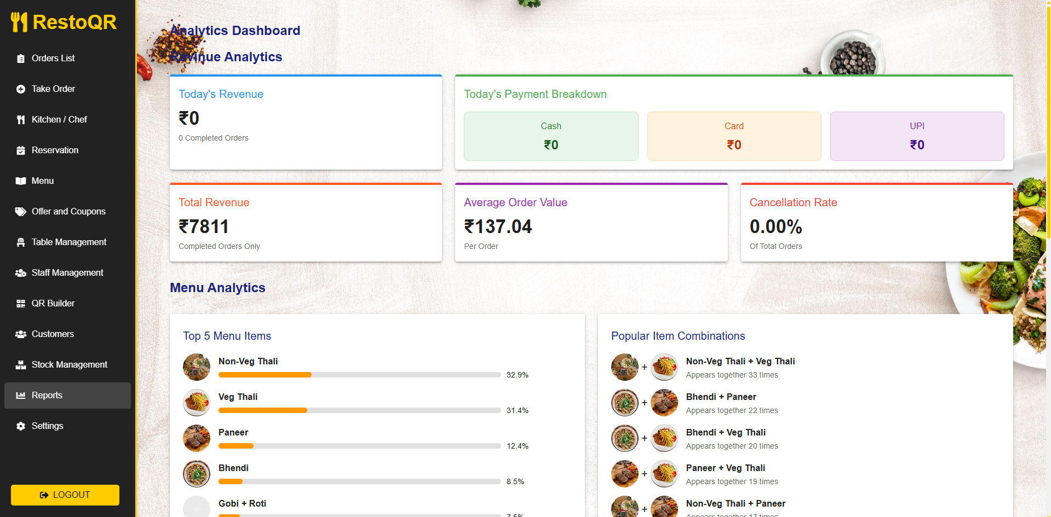Click the Kitchen / Chef utensils icon
The height and width of the screenshot is (517, 1051).
pos(21,120)
